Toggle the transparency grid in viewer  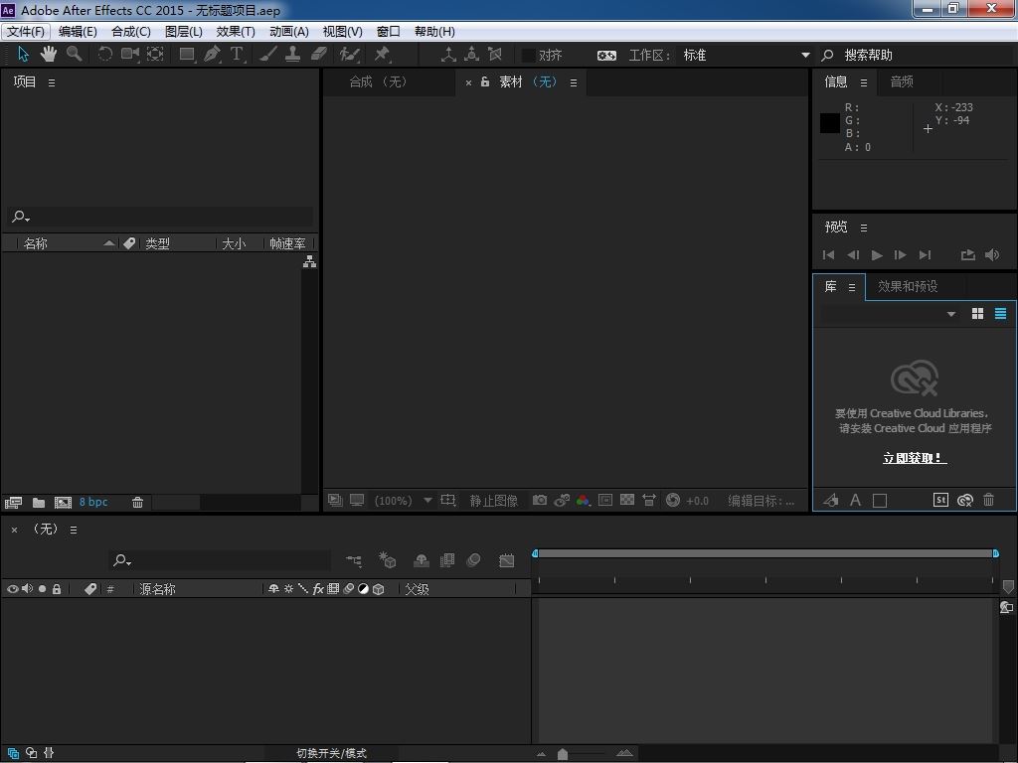coord(627,501)
